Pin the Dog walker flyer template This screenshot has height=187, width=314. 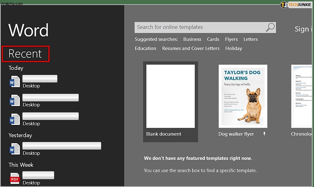264,134
